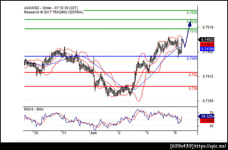Click the 5 date label on time axis
Image resolution: width=228 pixels, height=150 pixels.
tap(147, 133)
